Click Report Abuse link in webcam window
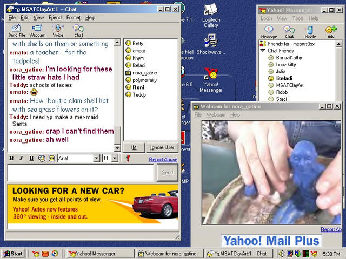This screenshot has width=346, height=259. (331, 229)
